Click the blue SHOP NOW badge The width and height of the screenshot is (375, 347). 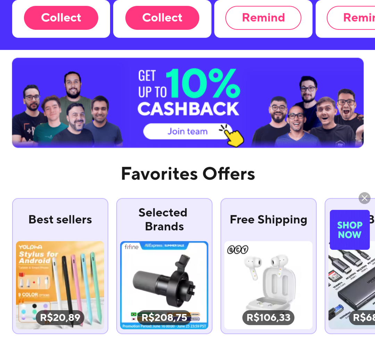click(350, 230)
